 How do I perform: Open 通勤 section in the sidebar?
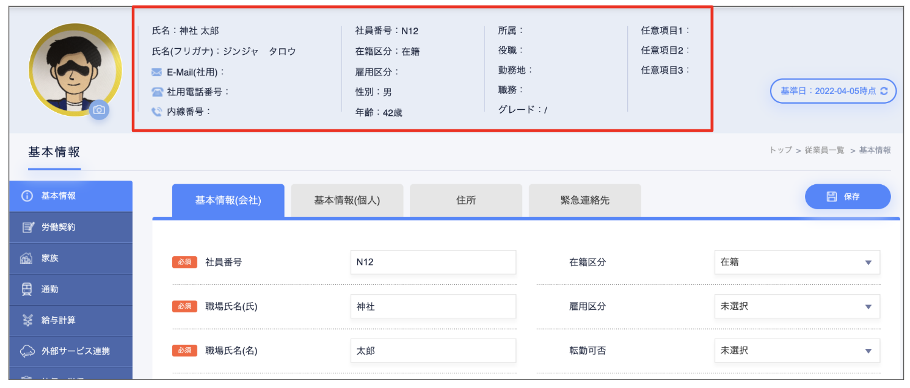71,290
